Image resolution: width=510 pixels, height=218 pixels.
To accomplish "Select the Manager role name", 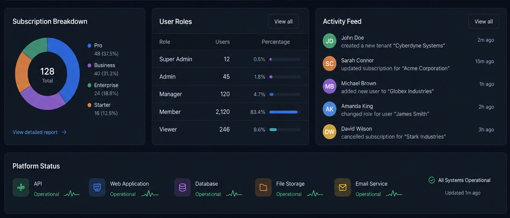I will tap(170, 94).
